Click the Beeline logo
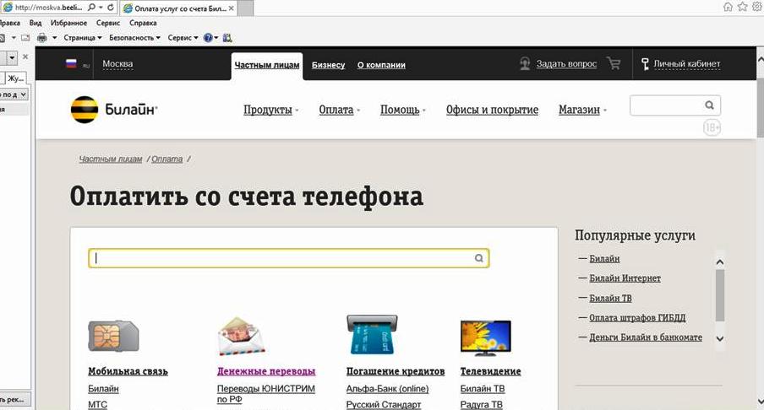The image size is (764, 410). [x=113, y=110]
